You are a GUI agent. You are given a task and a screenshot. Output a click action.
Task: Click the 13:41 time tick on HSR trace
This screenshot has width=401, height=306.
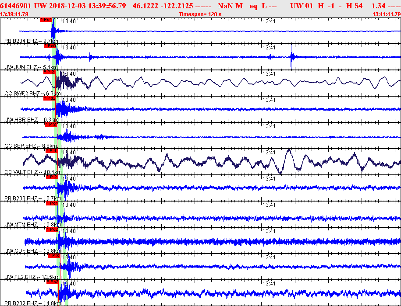point(269,100)
